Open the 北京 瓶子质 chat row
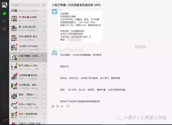 (28, 28)
